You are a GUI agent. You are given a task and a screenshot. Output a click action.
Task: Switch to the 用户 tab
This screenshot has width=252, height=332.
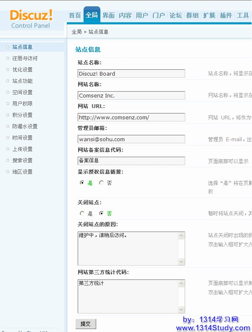click(142, 16)
